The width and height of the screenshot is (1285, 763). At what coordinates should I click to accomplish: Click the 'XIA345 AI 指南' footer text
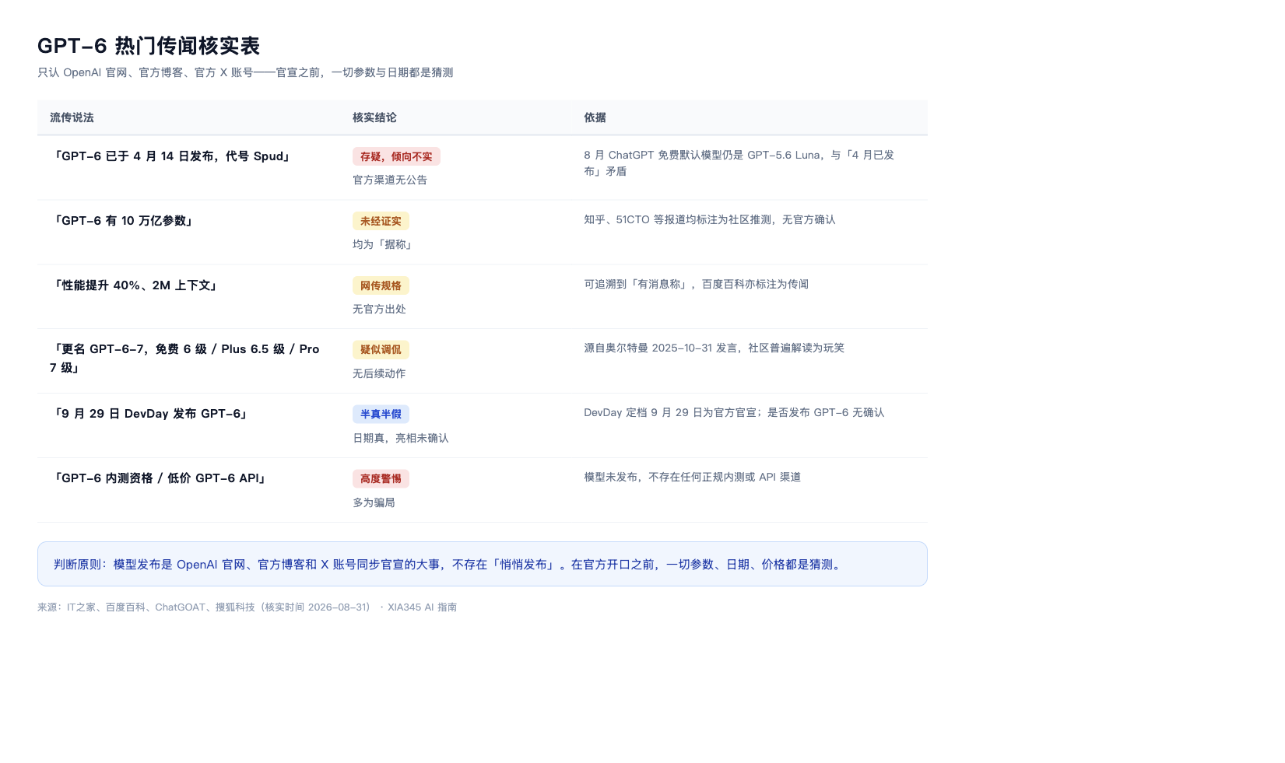click(x=422, y=607)
